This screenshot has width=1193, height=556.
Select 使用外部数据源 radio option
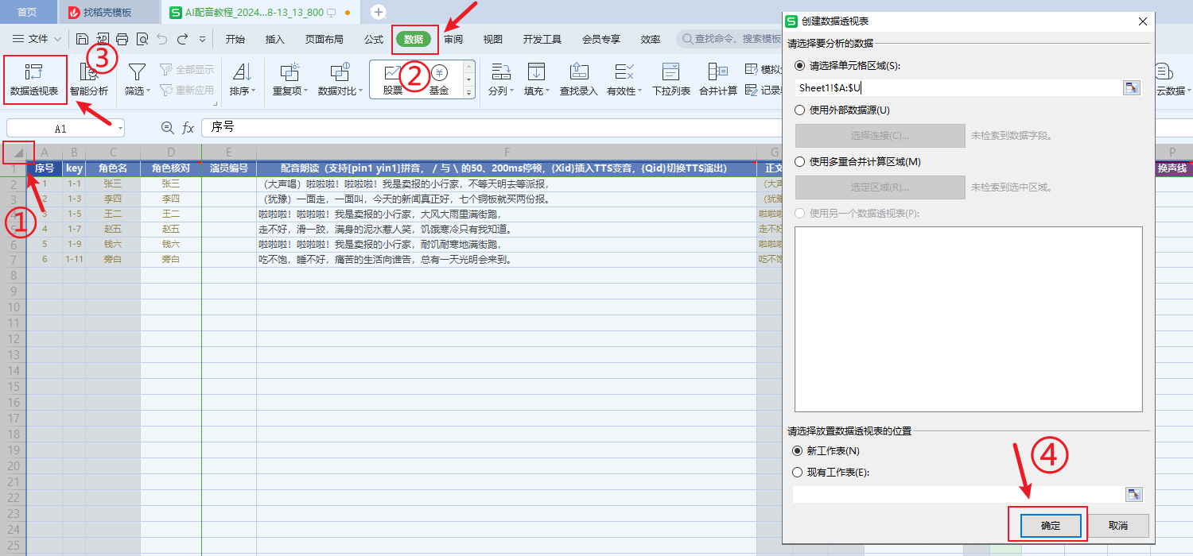(x=799, y=110)
